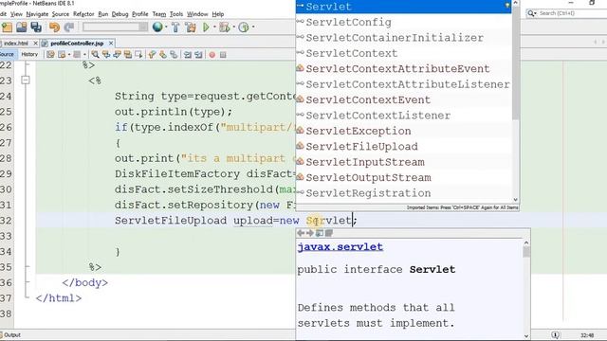607x341 pixels.
Task: Click the Redo toolbar icon
Action: point(69,27)
